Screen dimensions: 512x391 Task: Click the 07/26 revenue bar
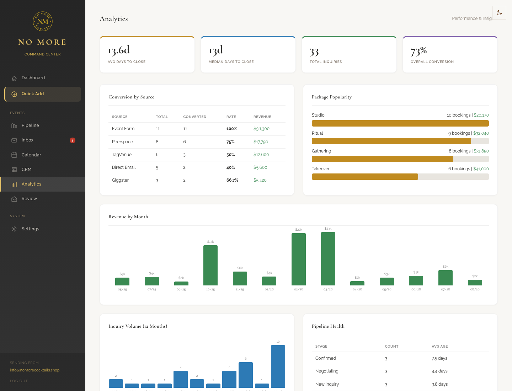tap(446, 278)
